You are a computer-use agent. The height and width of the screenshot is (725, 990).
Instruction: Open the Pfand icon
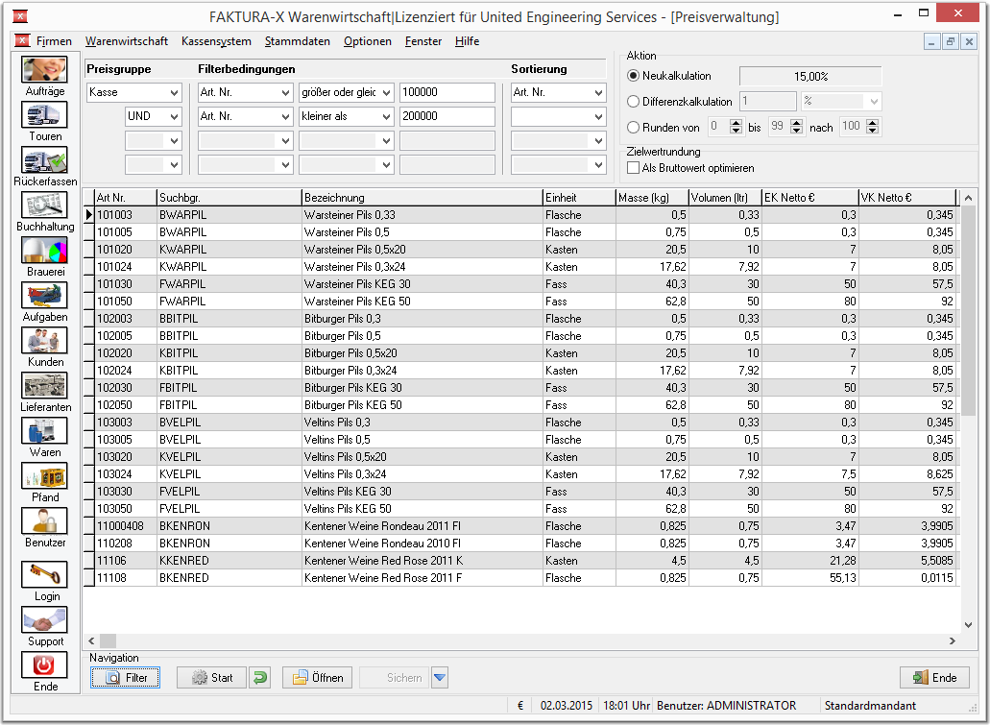pos(44,475)
